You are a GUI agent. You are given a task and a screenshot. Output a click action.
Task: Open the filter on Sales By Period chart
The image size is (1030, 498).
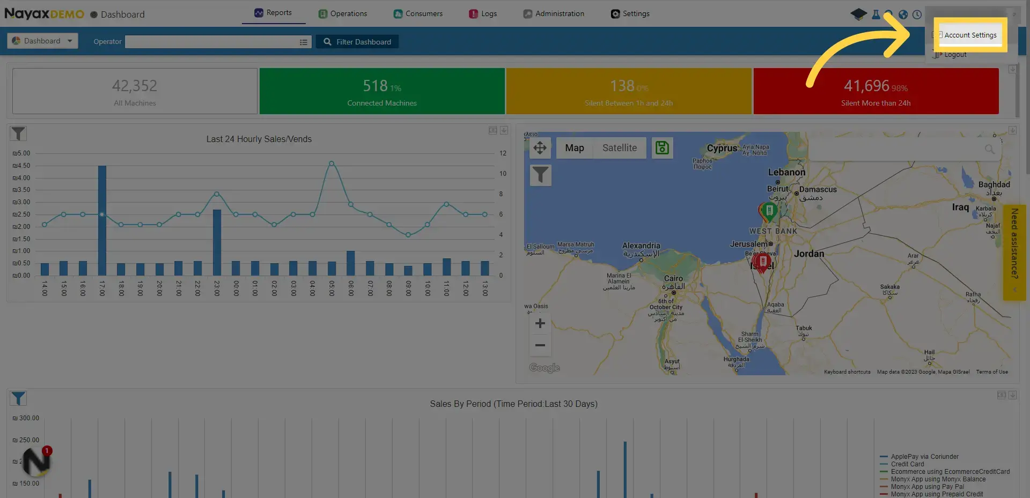[18, 398]
